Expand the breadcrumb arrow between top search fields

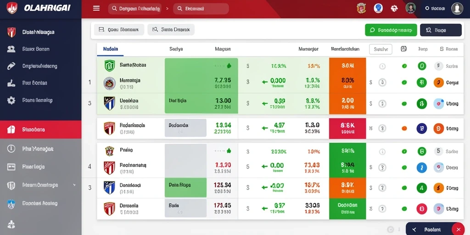[167, 9]
